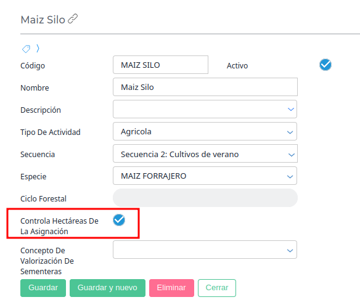Click the Activo label text

pos(237,66)
